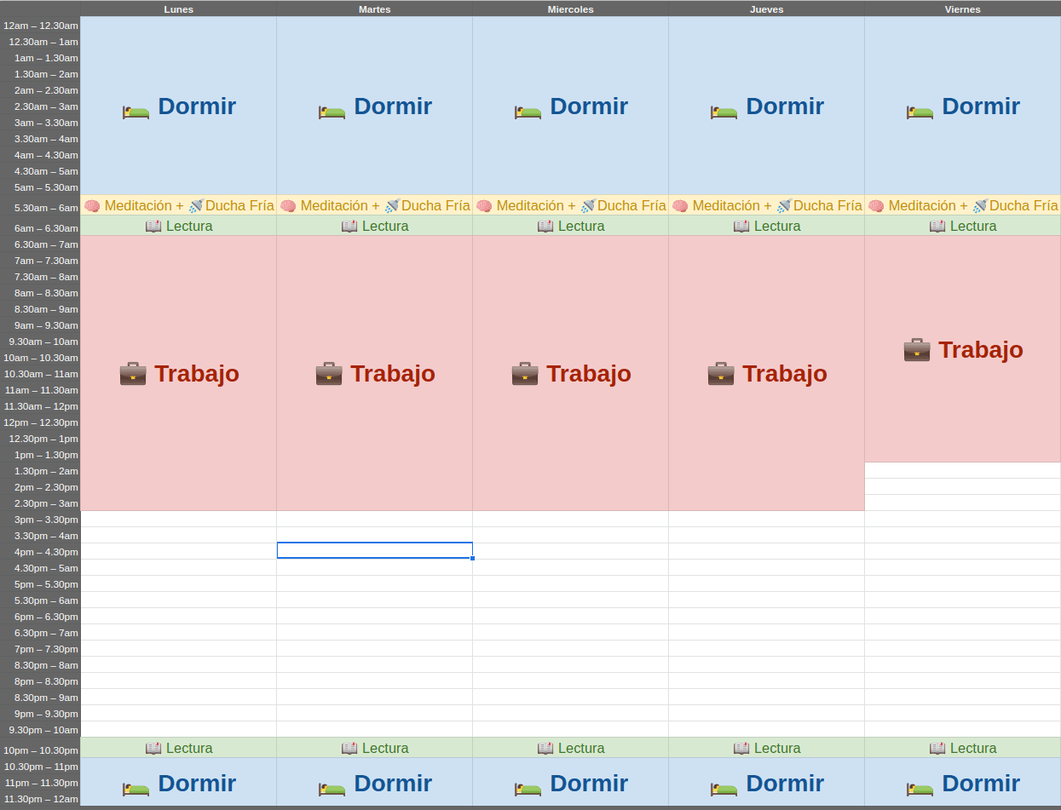Click the book icon in Monday's 10pm Lectura cell

(x=153, y=748)
